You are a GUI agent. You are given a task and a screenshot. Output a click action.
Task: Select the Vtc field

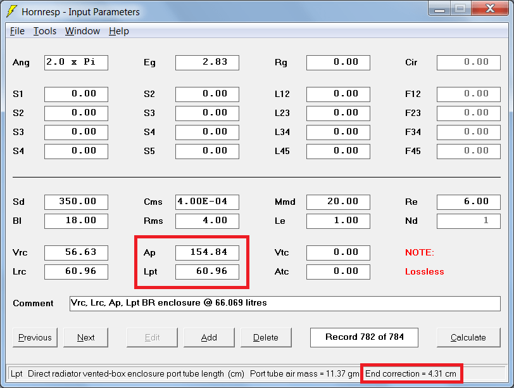point(338,253)
